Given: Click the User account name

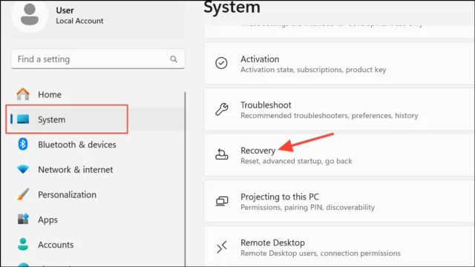Looking at the screenshot, I should [x=65, y=10].
